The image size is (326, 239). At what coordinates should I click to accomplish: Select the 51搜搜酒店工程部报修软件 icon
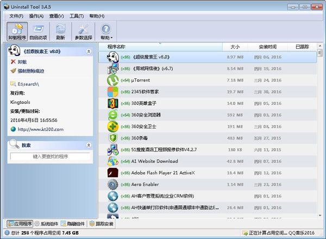pos(112,149)
